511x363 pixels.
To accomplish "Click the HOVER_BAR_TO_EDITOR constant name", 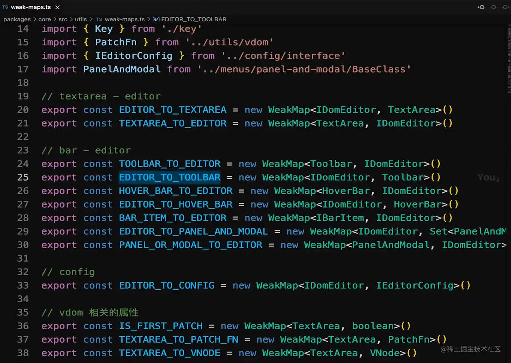I will click(176, 191).
